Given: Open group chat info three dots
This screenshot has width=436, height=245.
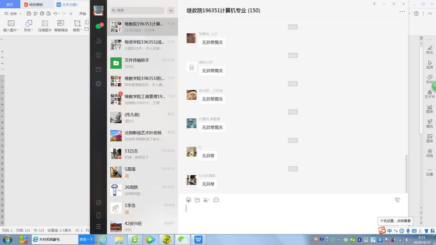Looking at the screenshot, I should coord(402,12).
